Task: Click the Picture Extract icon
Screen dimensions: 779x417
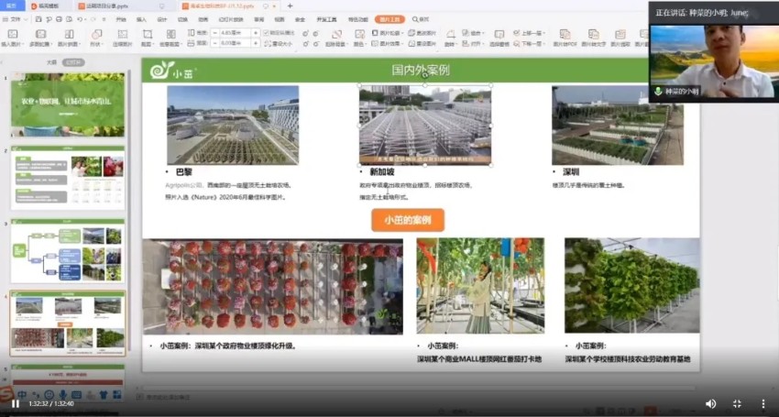Action: click(620, 34)
